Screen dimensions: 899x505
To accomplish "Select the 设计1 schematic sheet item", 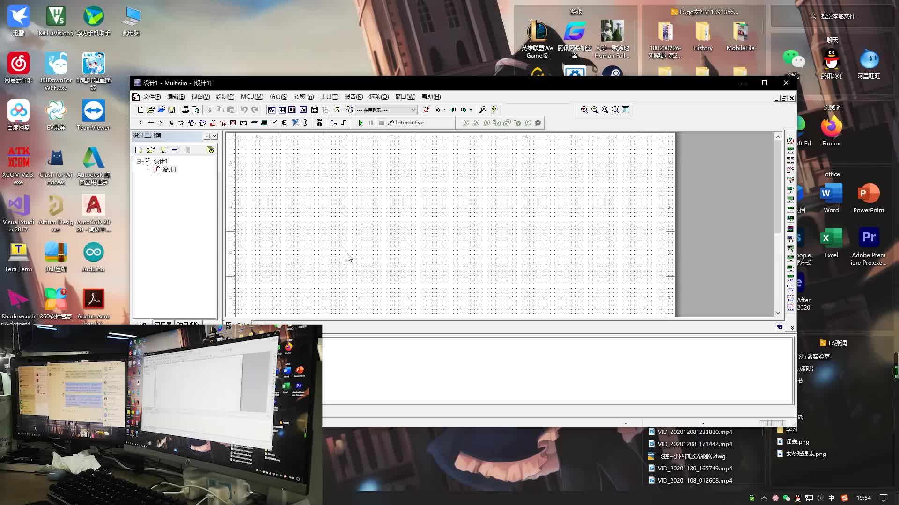I will (x=169, y=170).
